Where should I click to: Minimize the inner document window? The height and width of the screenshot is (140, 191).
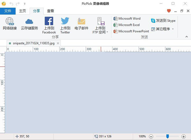click(176, 11)
